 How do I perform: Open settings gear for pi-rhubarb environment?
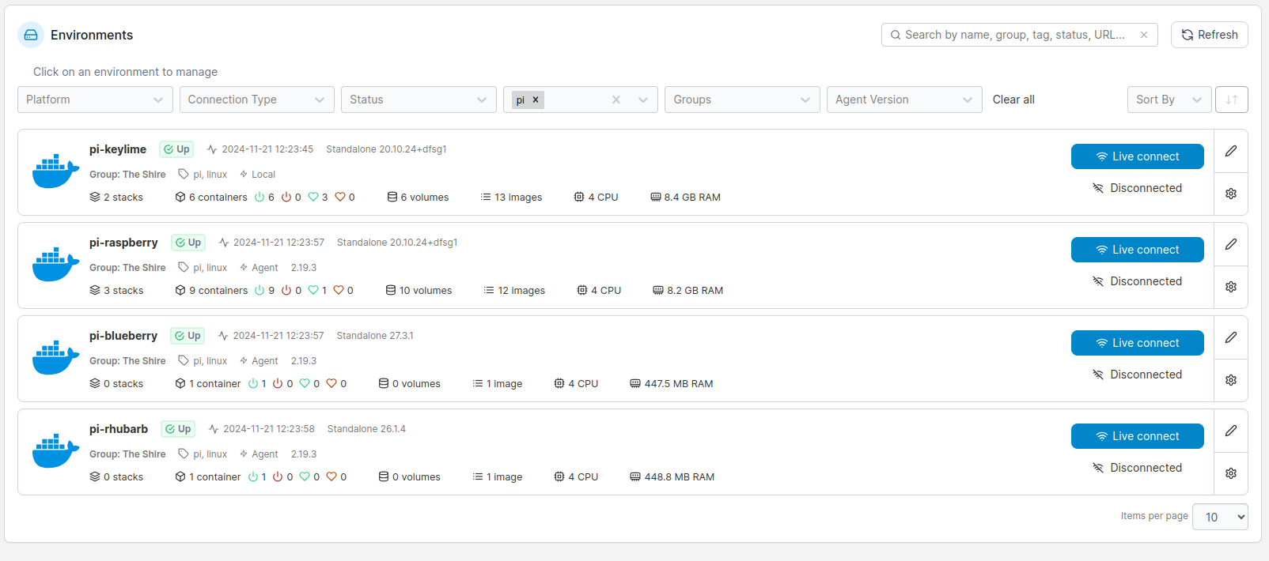coord(1231,473)
